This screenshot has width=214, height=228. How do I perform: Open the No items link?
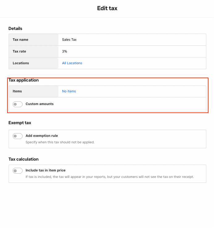coord(69,91)
